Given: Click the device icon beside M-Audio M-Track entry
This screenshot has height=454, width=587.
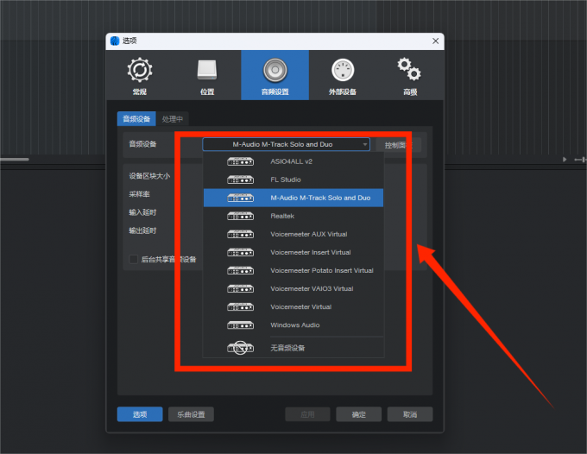Looking at the screenshot, I should pos(240,198).
